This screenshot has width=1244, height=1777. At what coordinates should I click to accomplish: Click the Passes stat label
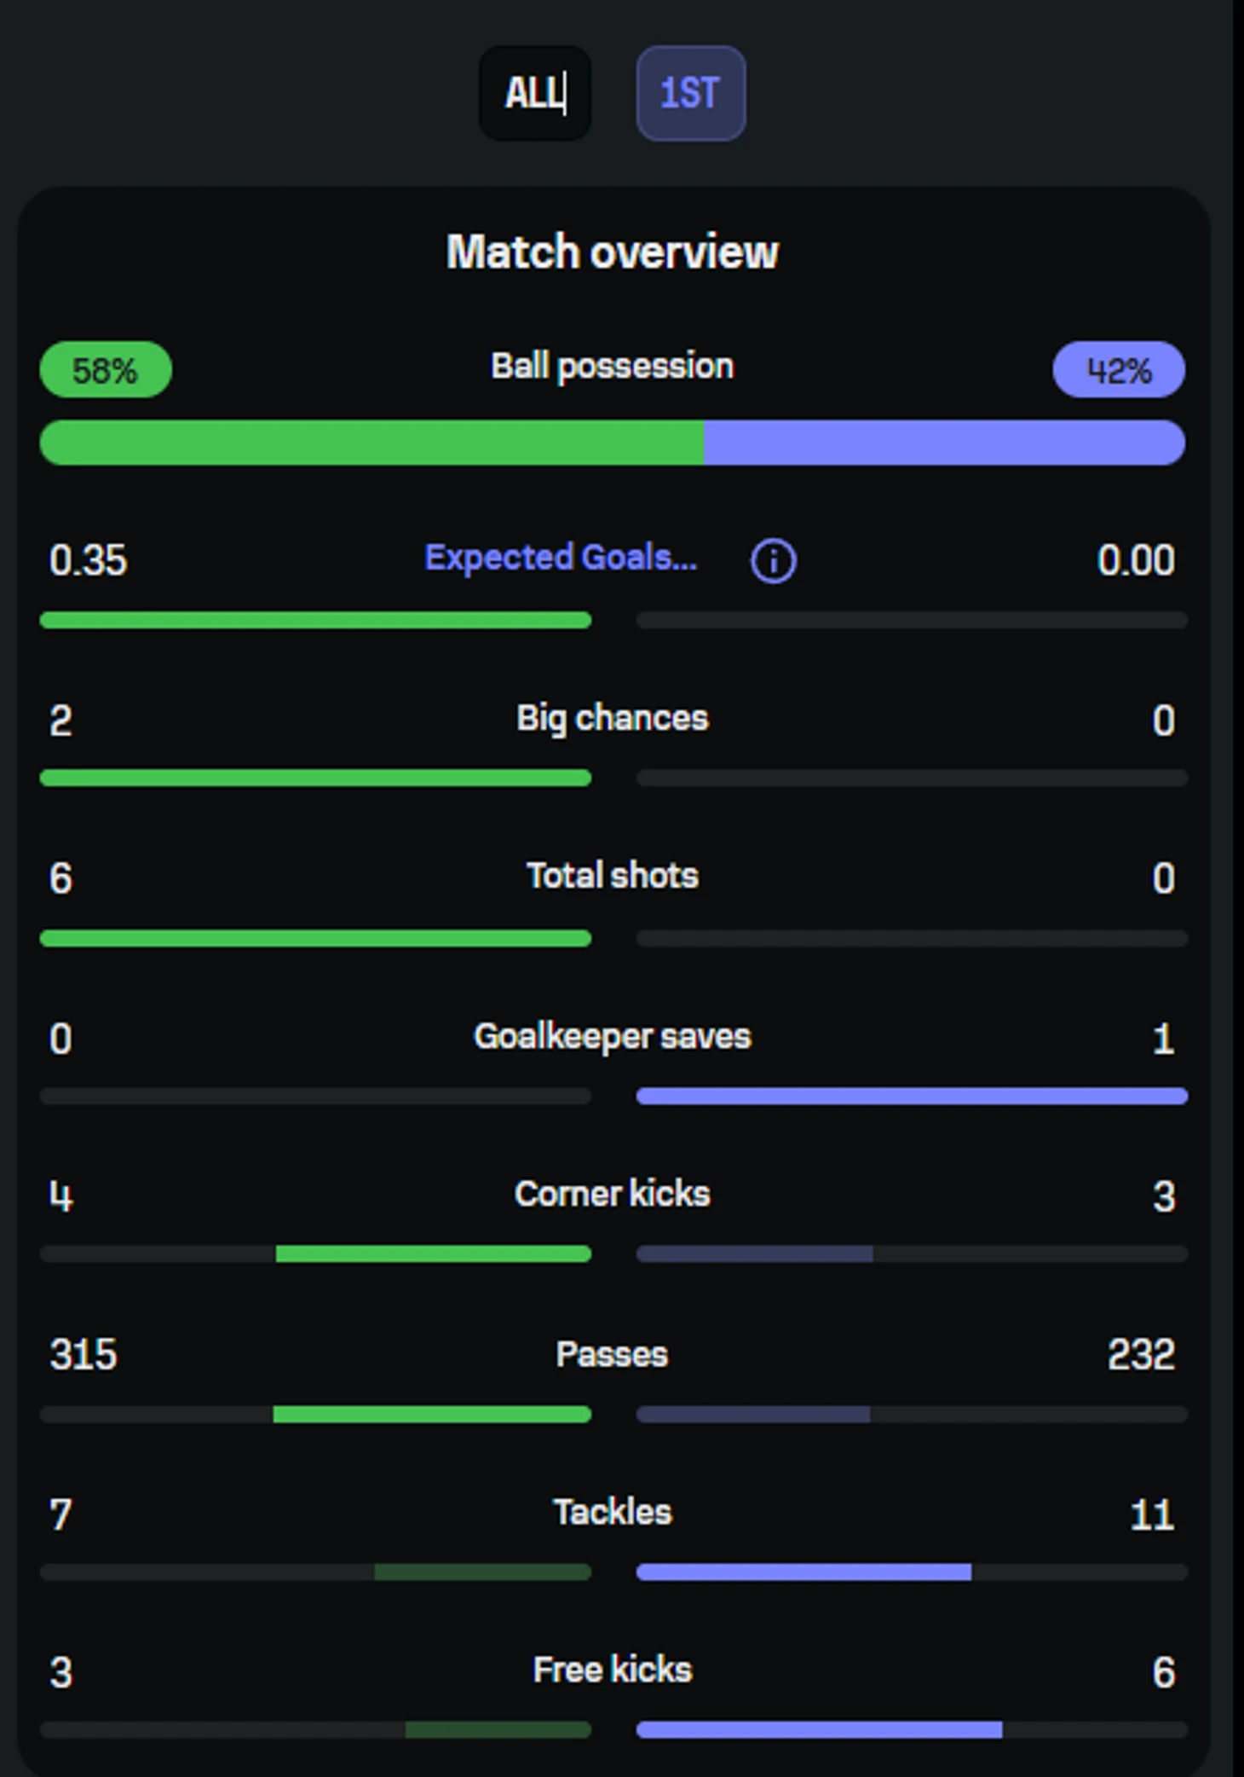coord(612,1354)
